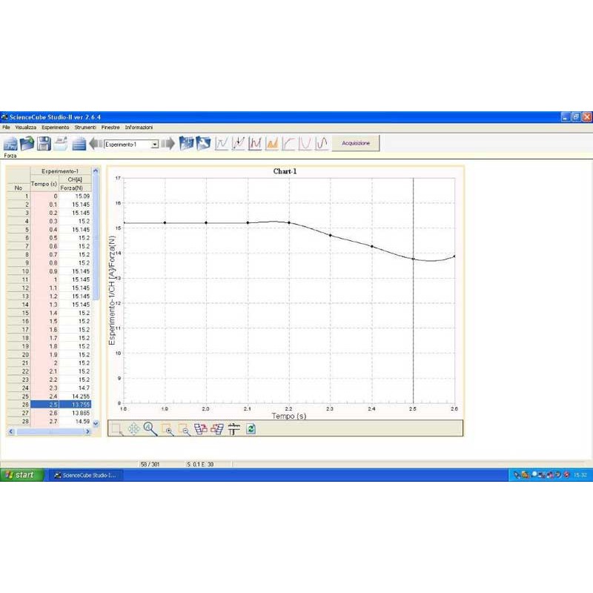Select the rectangle selection tool below chart
593x593 pixels.
click(x=116, y=428)
